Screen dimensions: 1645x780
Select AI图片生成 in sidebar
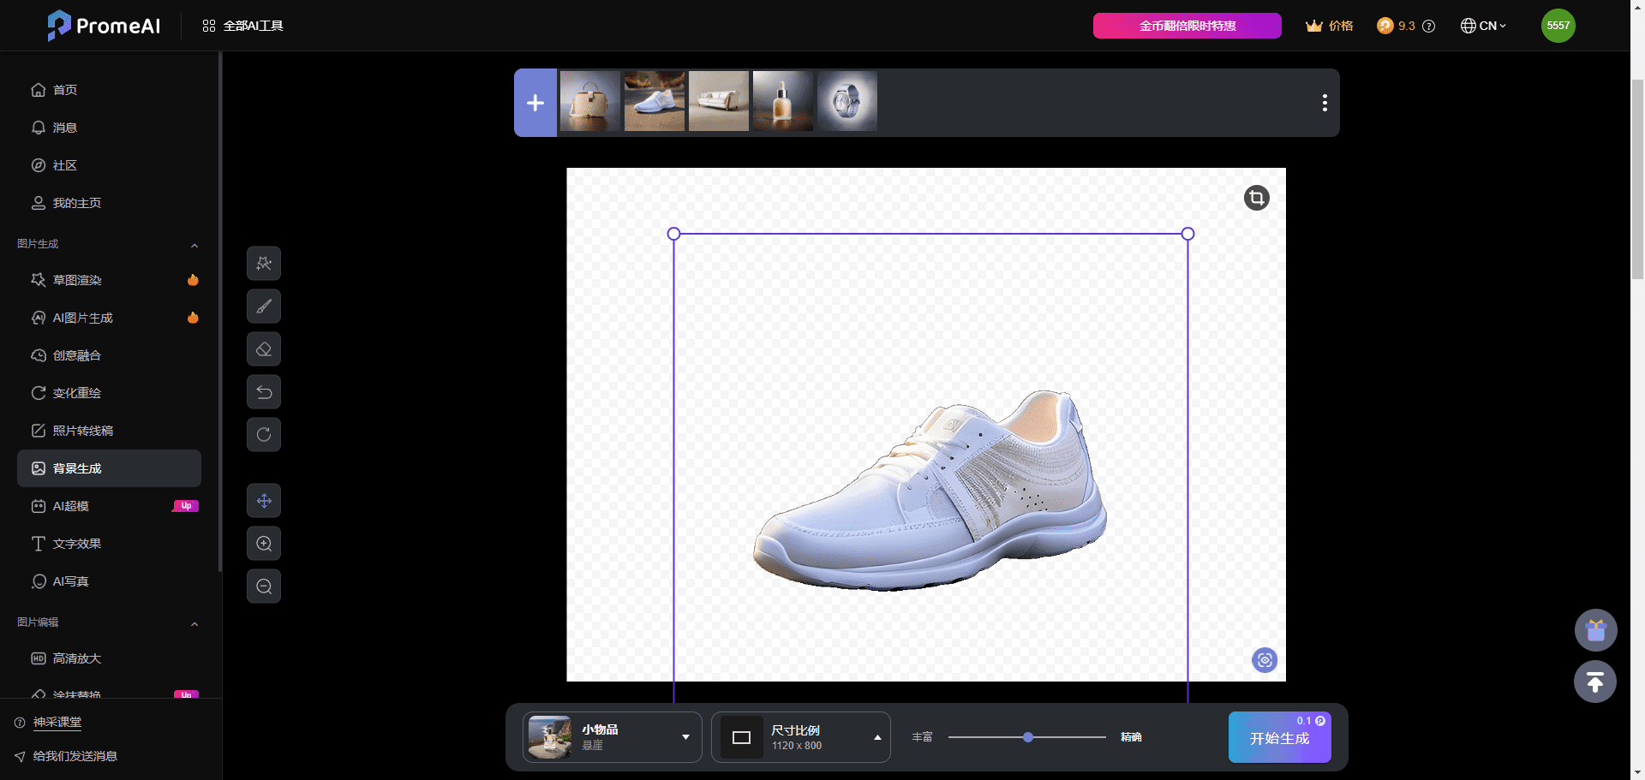pos(109,318)
